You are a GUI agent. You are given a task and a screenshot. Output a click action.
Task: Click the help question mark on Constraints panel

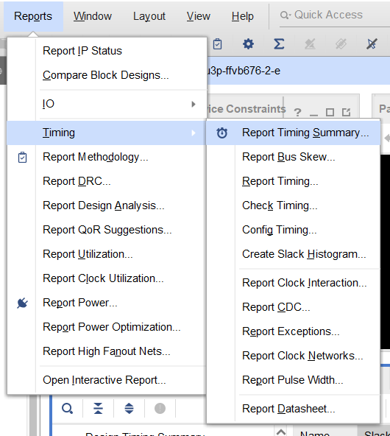tap(297, 113)
